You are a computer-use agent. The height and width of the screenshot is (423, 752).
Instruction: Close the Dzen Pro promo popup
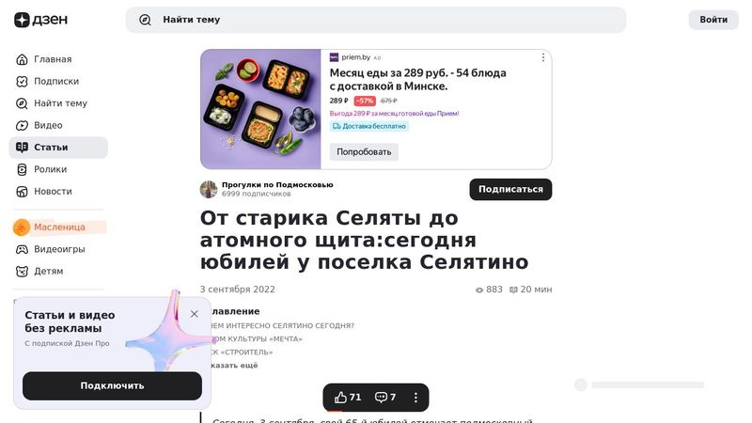point(195,314)
